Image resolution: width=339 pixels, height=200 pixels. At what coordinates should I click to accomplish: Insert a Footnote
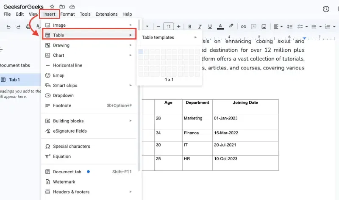point(89,106)
